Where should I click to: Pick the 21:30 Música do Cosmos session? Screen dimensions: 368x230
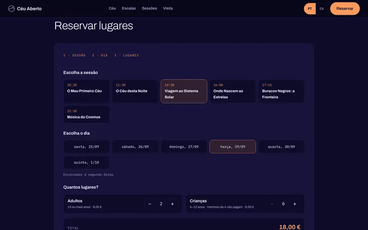click(86, 114)
